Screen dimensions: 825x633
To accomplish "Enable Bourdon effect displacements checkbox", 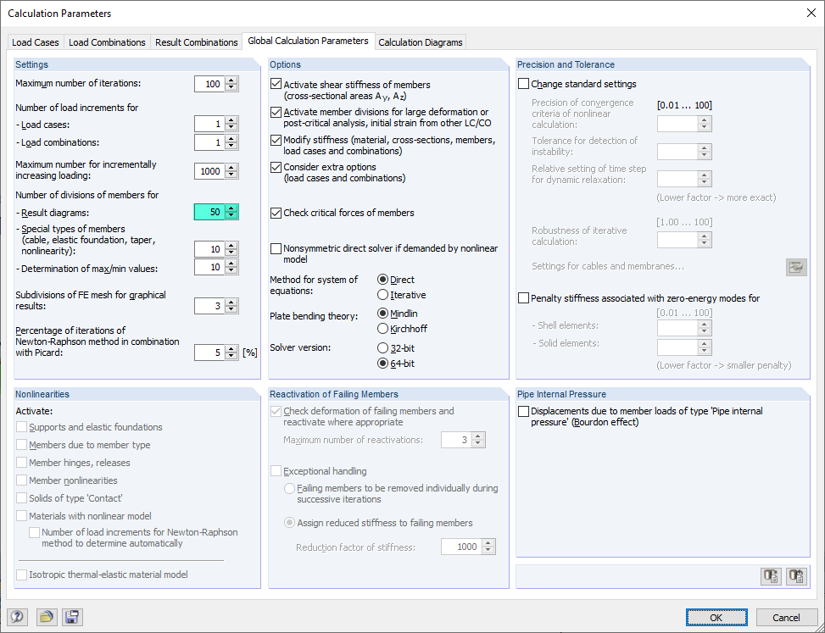I will (523, 411).
